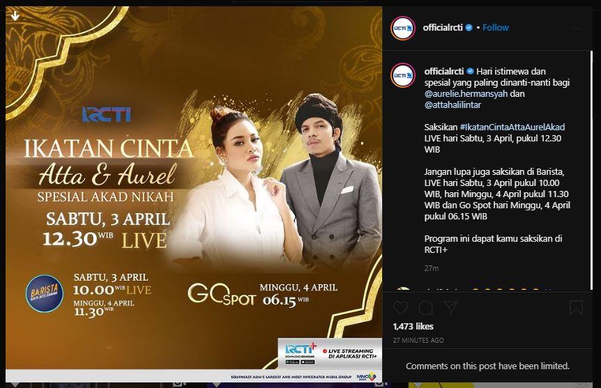Click the 27m caption timestamp
This screenshot has width=601, height=388.
pyautogui.click(x=431, y=268)
